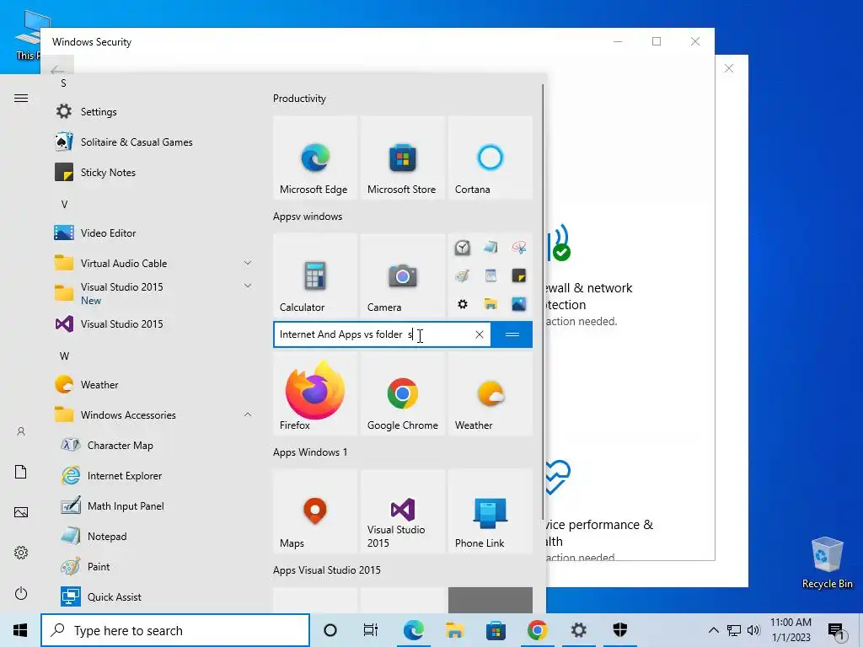The image size is (863, 647).
Task: Open the Camera tile
Action: (402, 275)
